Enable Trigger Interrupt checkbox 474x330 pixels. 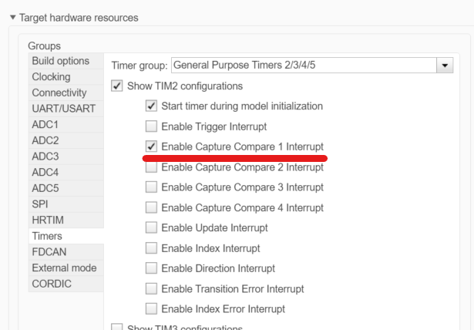click(x=152, y=126)
